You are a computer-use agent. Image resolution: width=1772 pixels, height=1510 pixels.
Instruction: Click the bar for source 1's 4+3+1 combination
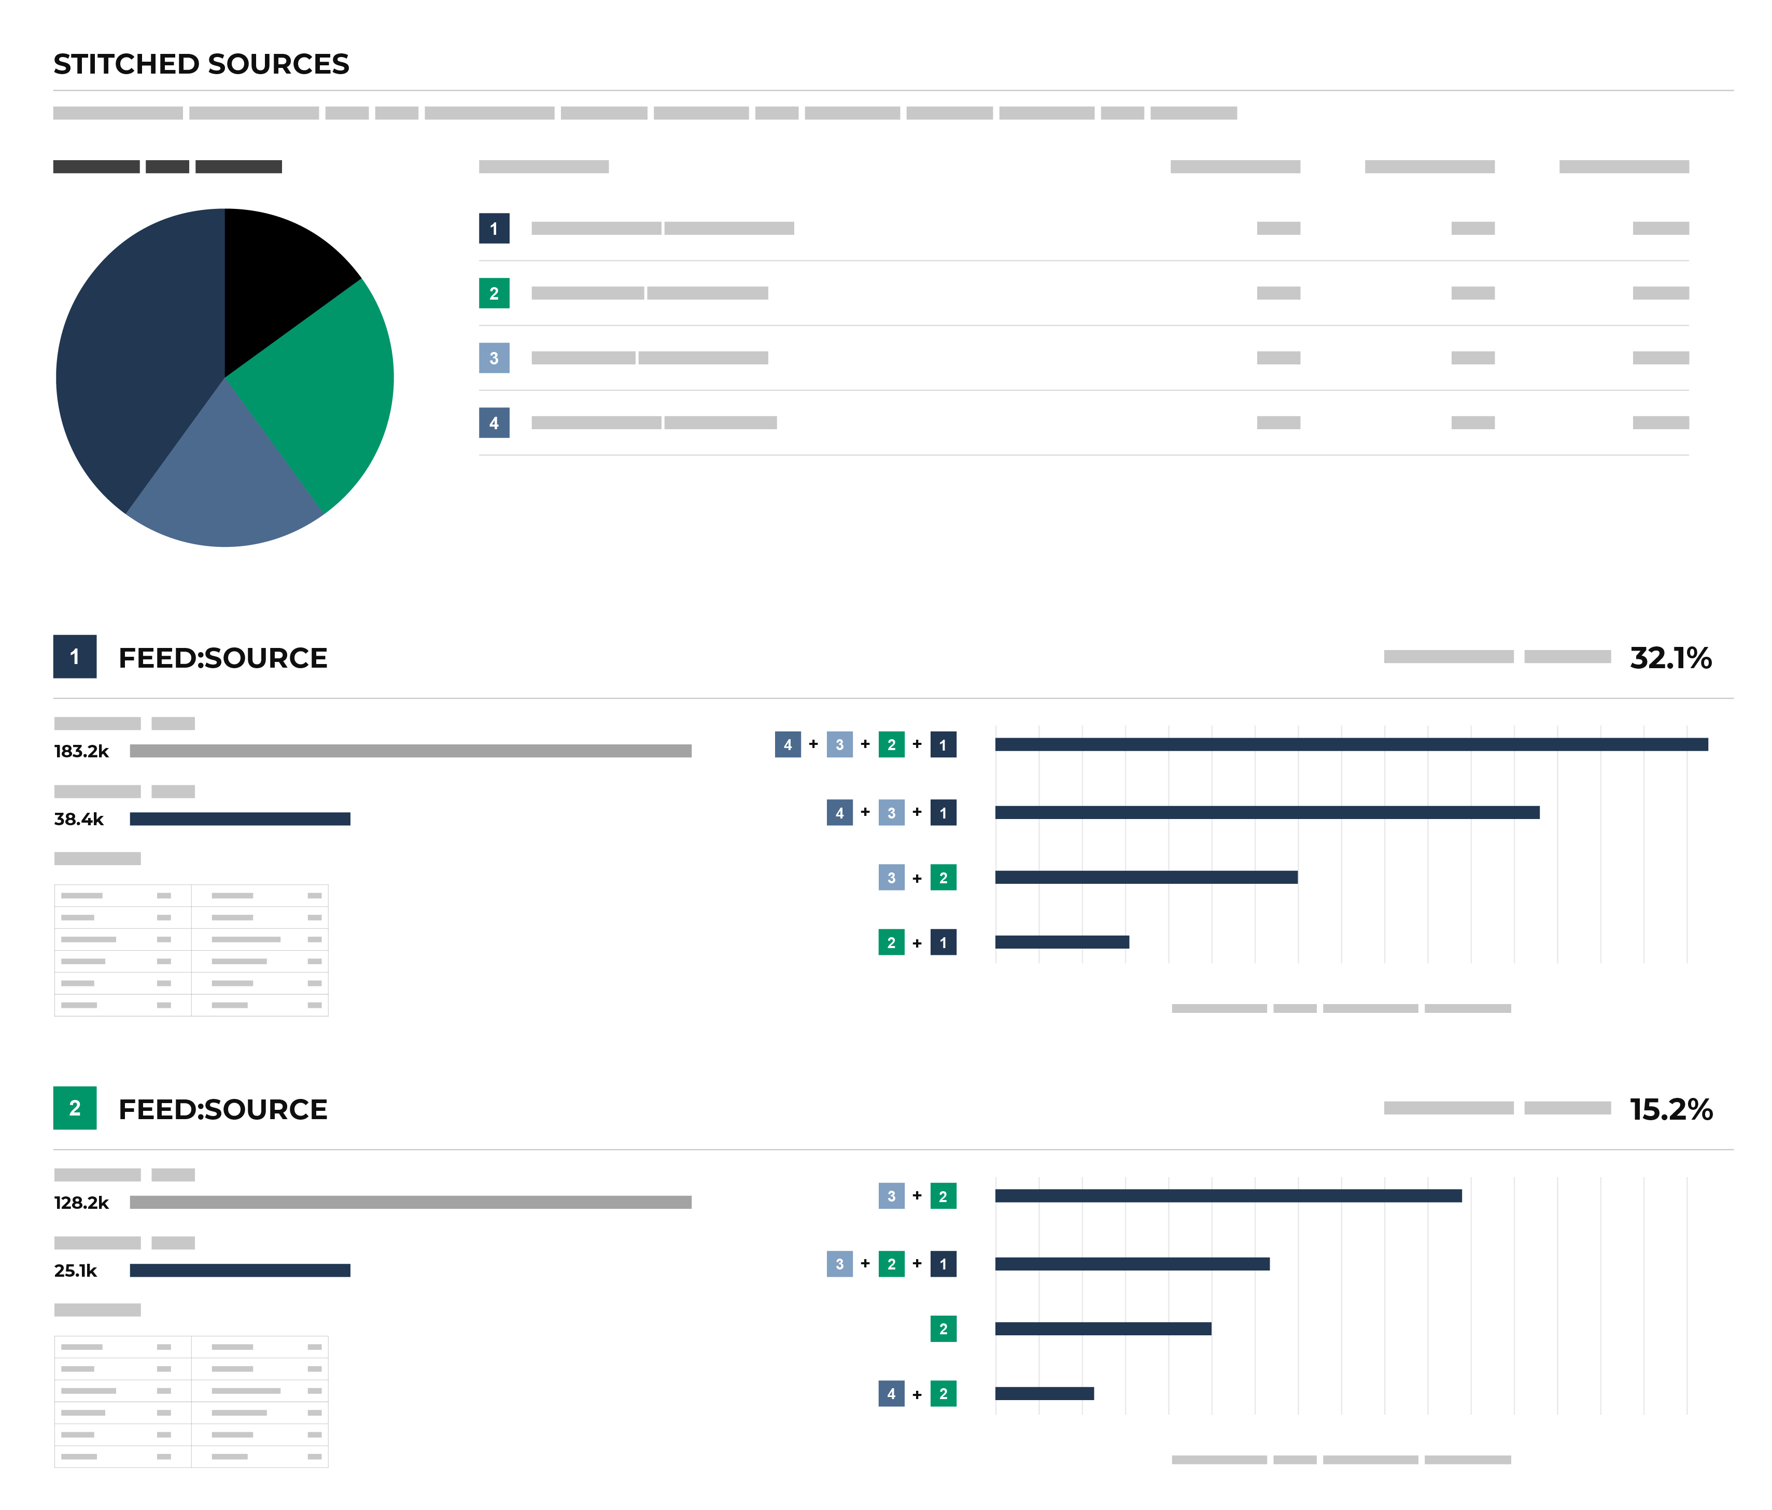[x=1268, y=812]
